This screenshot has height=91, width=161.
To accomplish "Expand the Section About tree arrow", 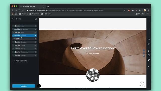I will (x=14, y=49).
